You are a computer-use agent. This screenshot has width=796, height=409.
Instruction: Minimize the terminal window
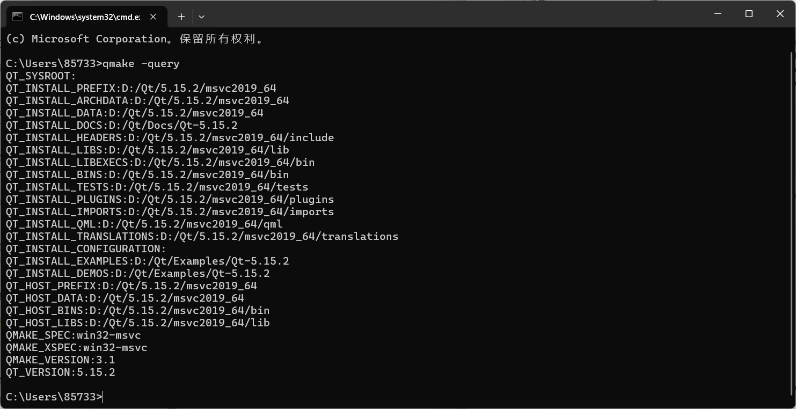point(718,14)
